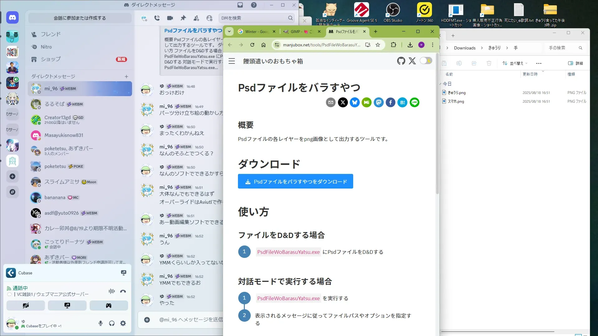The image size is (598, 336).
Task: Share the page via LINE icon
Action: 414,102
